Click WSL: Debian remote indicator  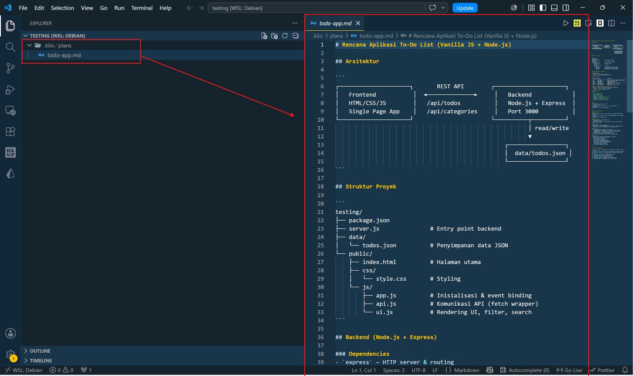[24, 370]
